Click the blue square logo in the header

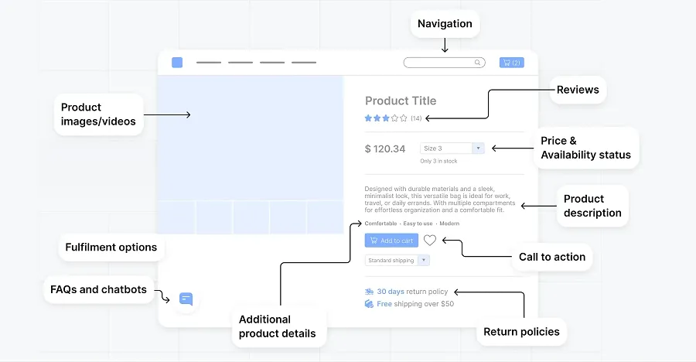tap(177, 63)
